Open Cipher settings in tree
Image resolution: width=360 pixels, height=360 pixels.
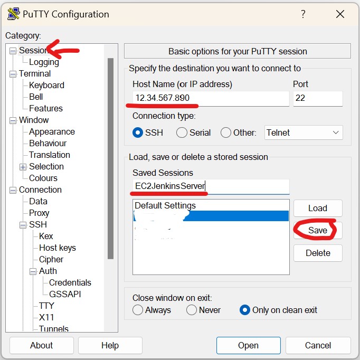point(51,259)
